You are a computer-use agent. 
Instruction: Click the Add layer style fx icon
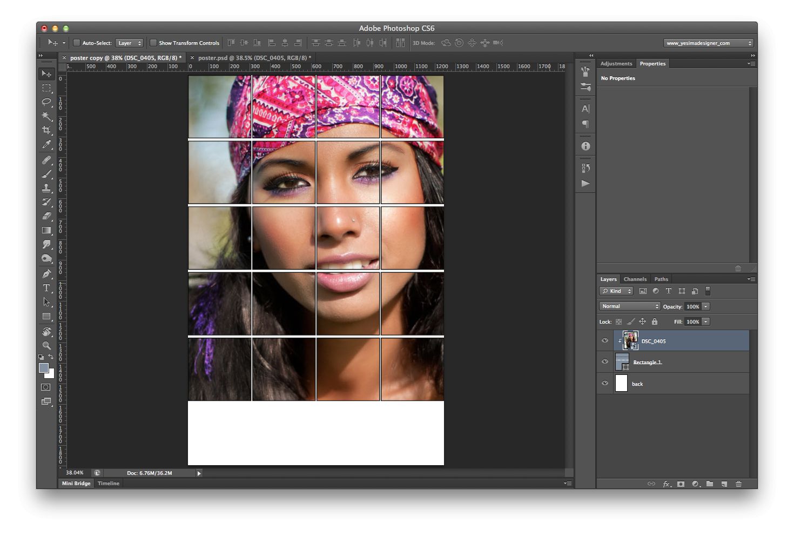(x=667, y=484)
